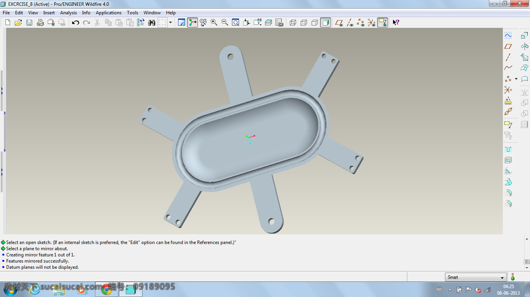530x297 pixels.
Task: Click the Zoom In magnifier
Action: pyautogui.click(x=214, y=22)
